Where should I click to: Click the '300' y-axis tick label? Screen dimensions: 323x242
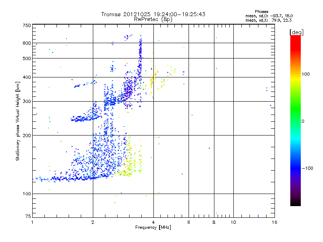[27, 102]
